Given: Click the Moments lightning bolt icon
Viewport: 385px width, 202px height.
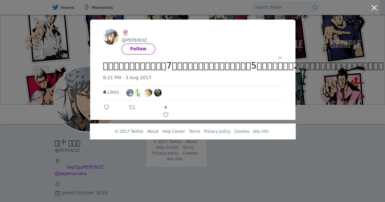Looking at the screenshot, I should tap(87, 7).
